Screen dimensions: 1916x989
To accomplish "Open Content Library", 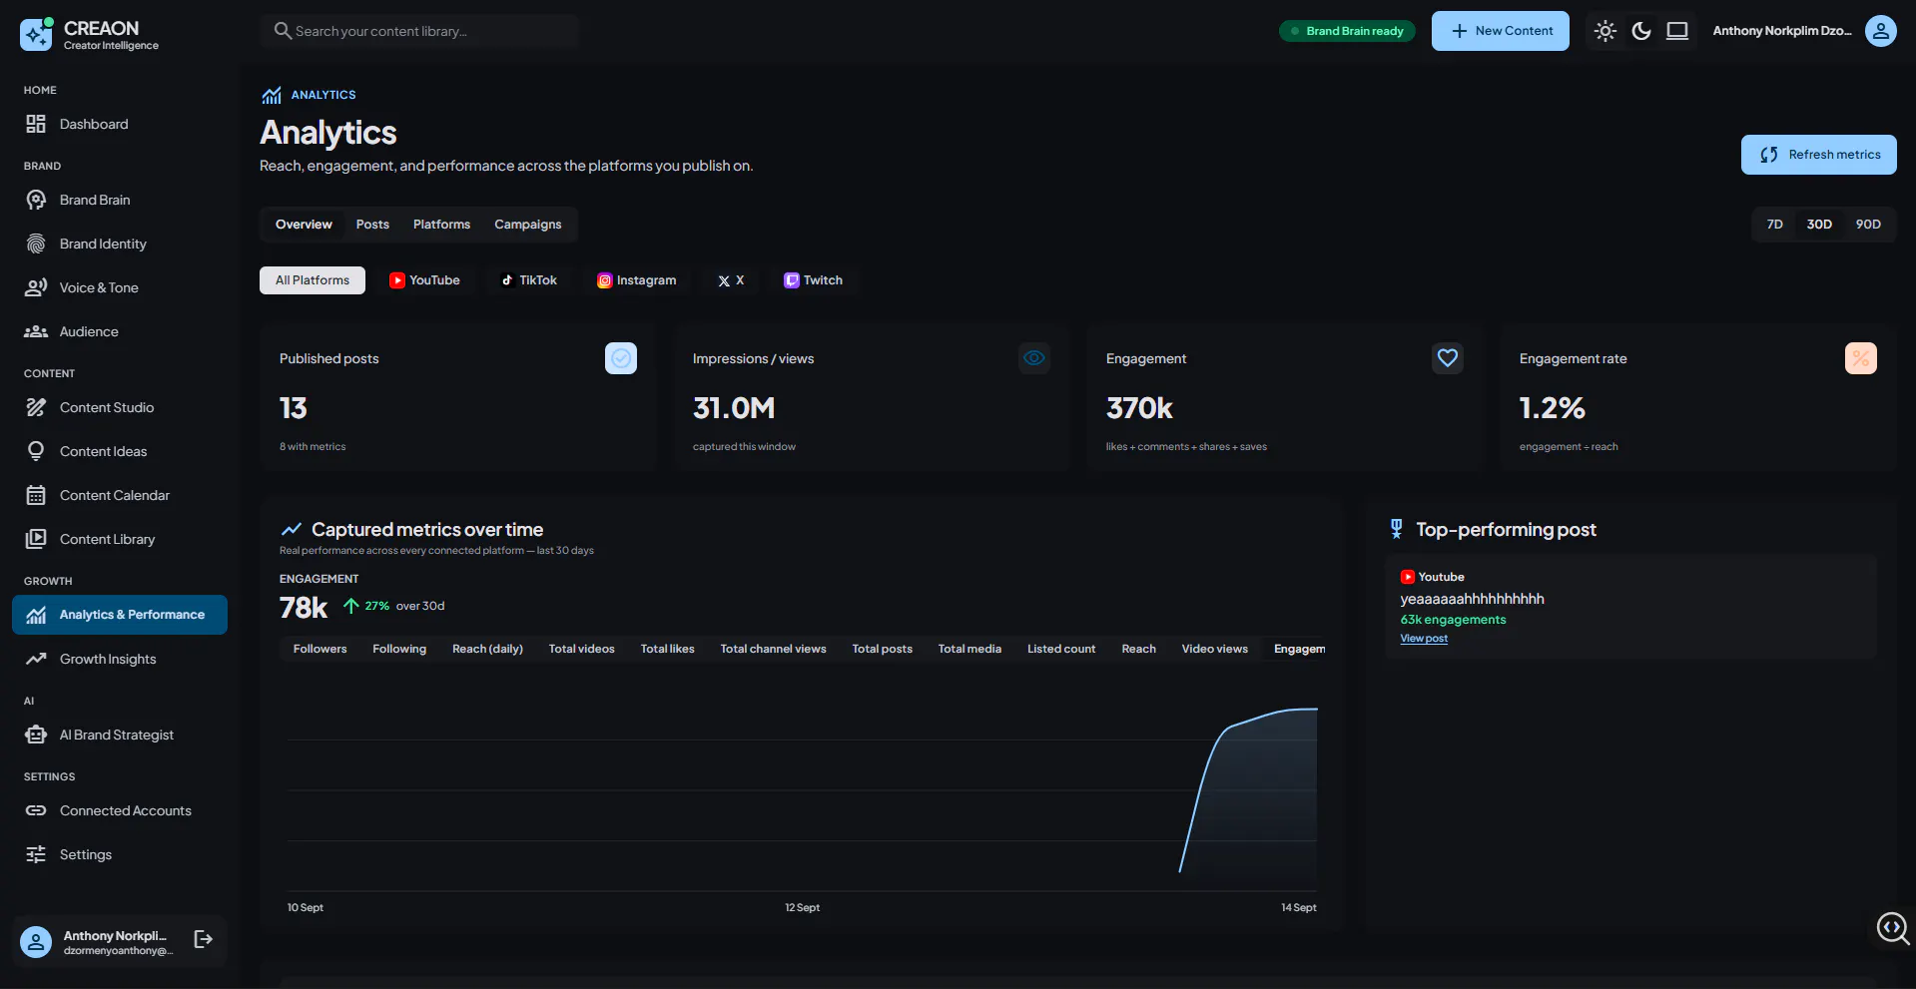I will 120,539.
